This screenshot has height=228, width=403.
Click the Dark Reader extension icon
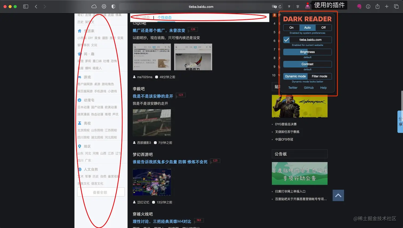307,6
